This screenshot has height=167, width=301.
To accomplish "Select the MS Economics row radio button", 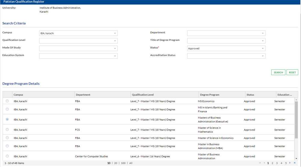I will 7,101.
